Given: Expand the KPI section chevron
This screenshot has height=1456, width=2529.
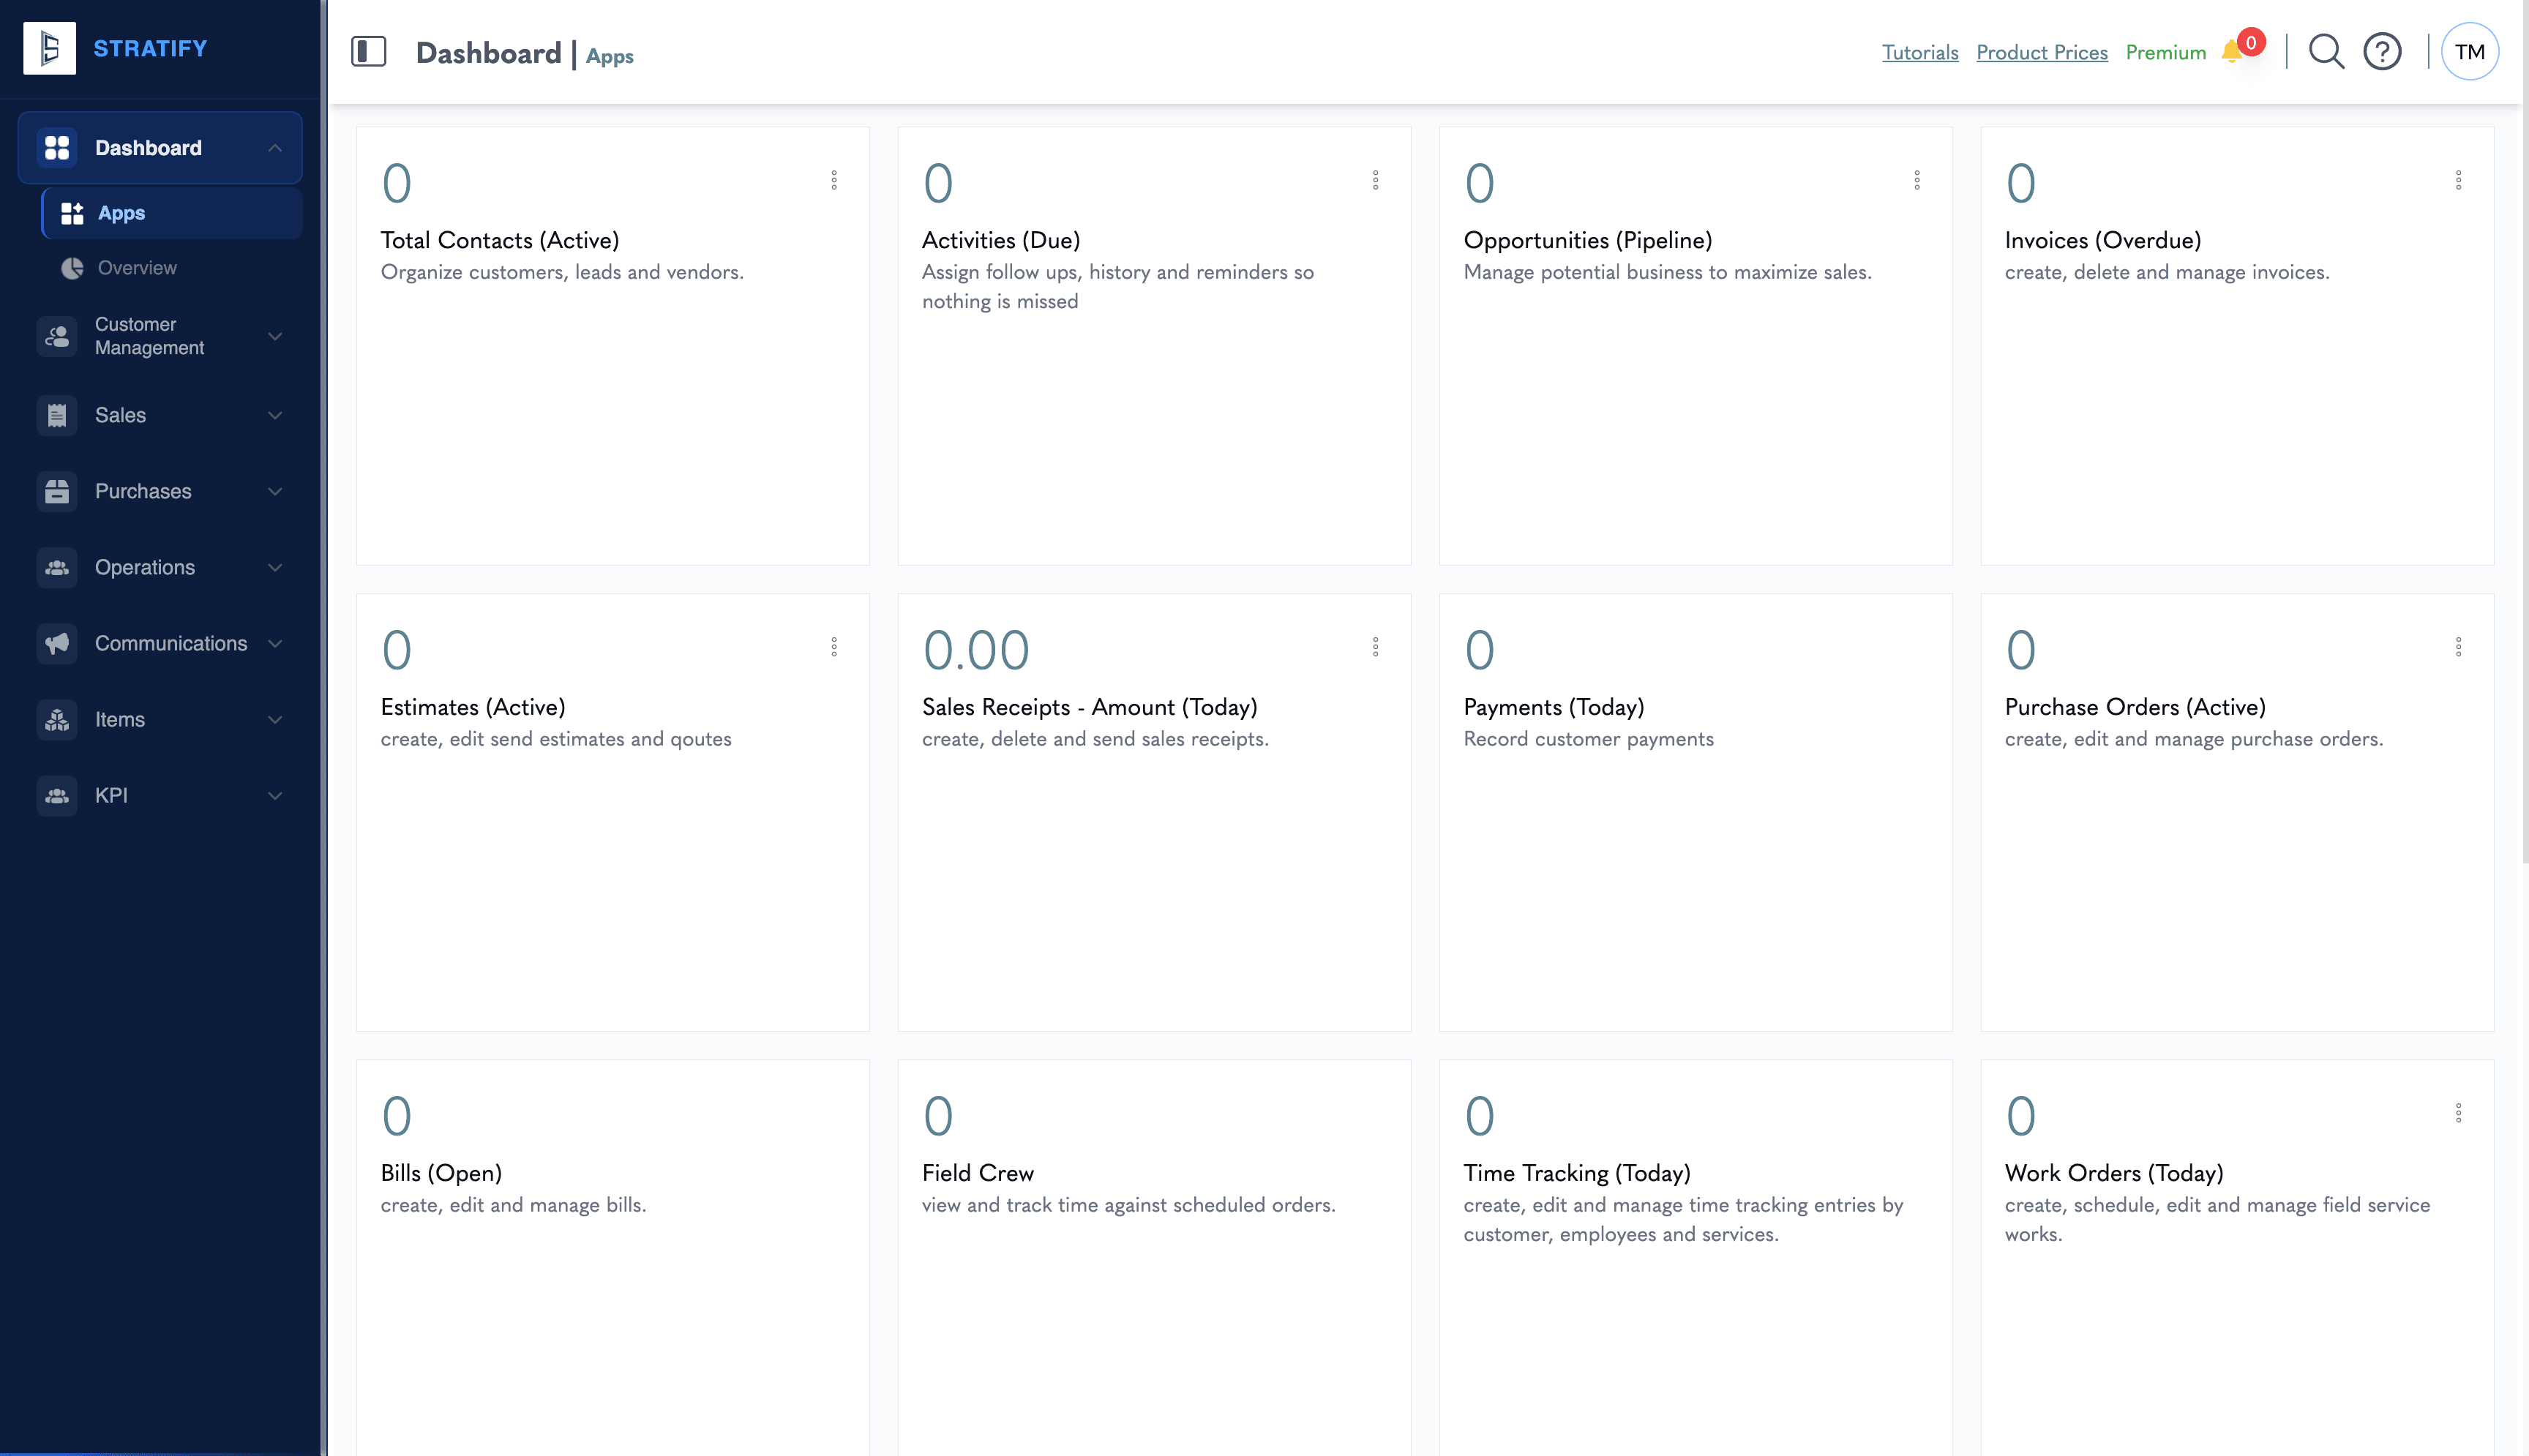Looking at the screenshot, I should [276, 795].
